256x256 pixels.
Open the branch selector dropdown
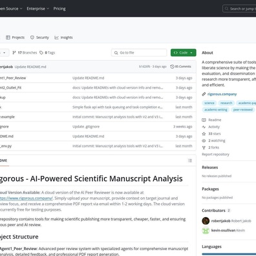(x=4, y=52)
